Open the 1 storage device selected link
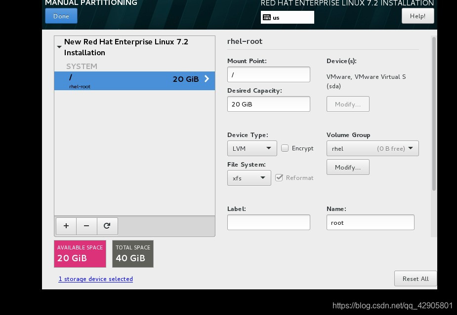Viewport: 457px width, 315px height. pos(95,279)
